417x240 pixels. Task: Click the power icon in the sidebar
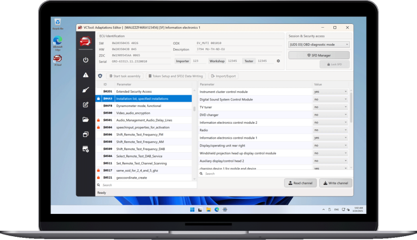point(85,60)
